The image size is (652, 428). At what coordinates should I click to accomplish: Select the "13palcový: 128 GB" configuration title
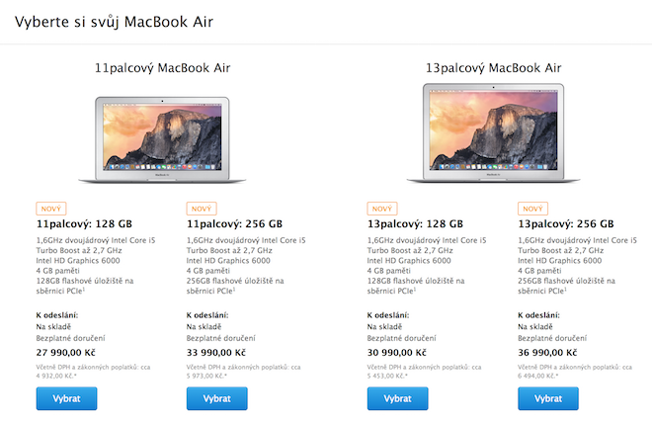(x=414, y=224)
